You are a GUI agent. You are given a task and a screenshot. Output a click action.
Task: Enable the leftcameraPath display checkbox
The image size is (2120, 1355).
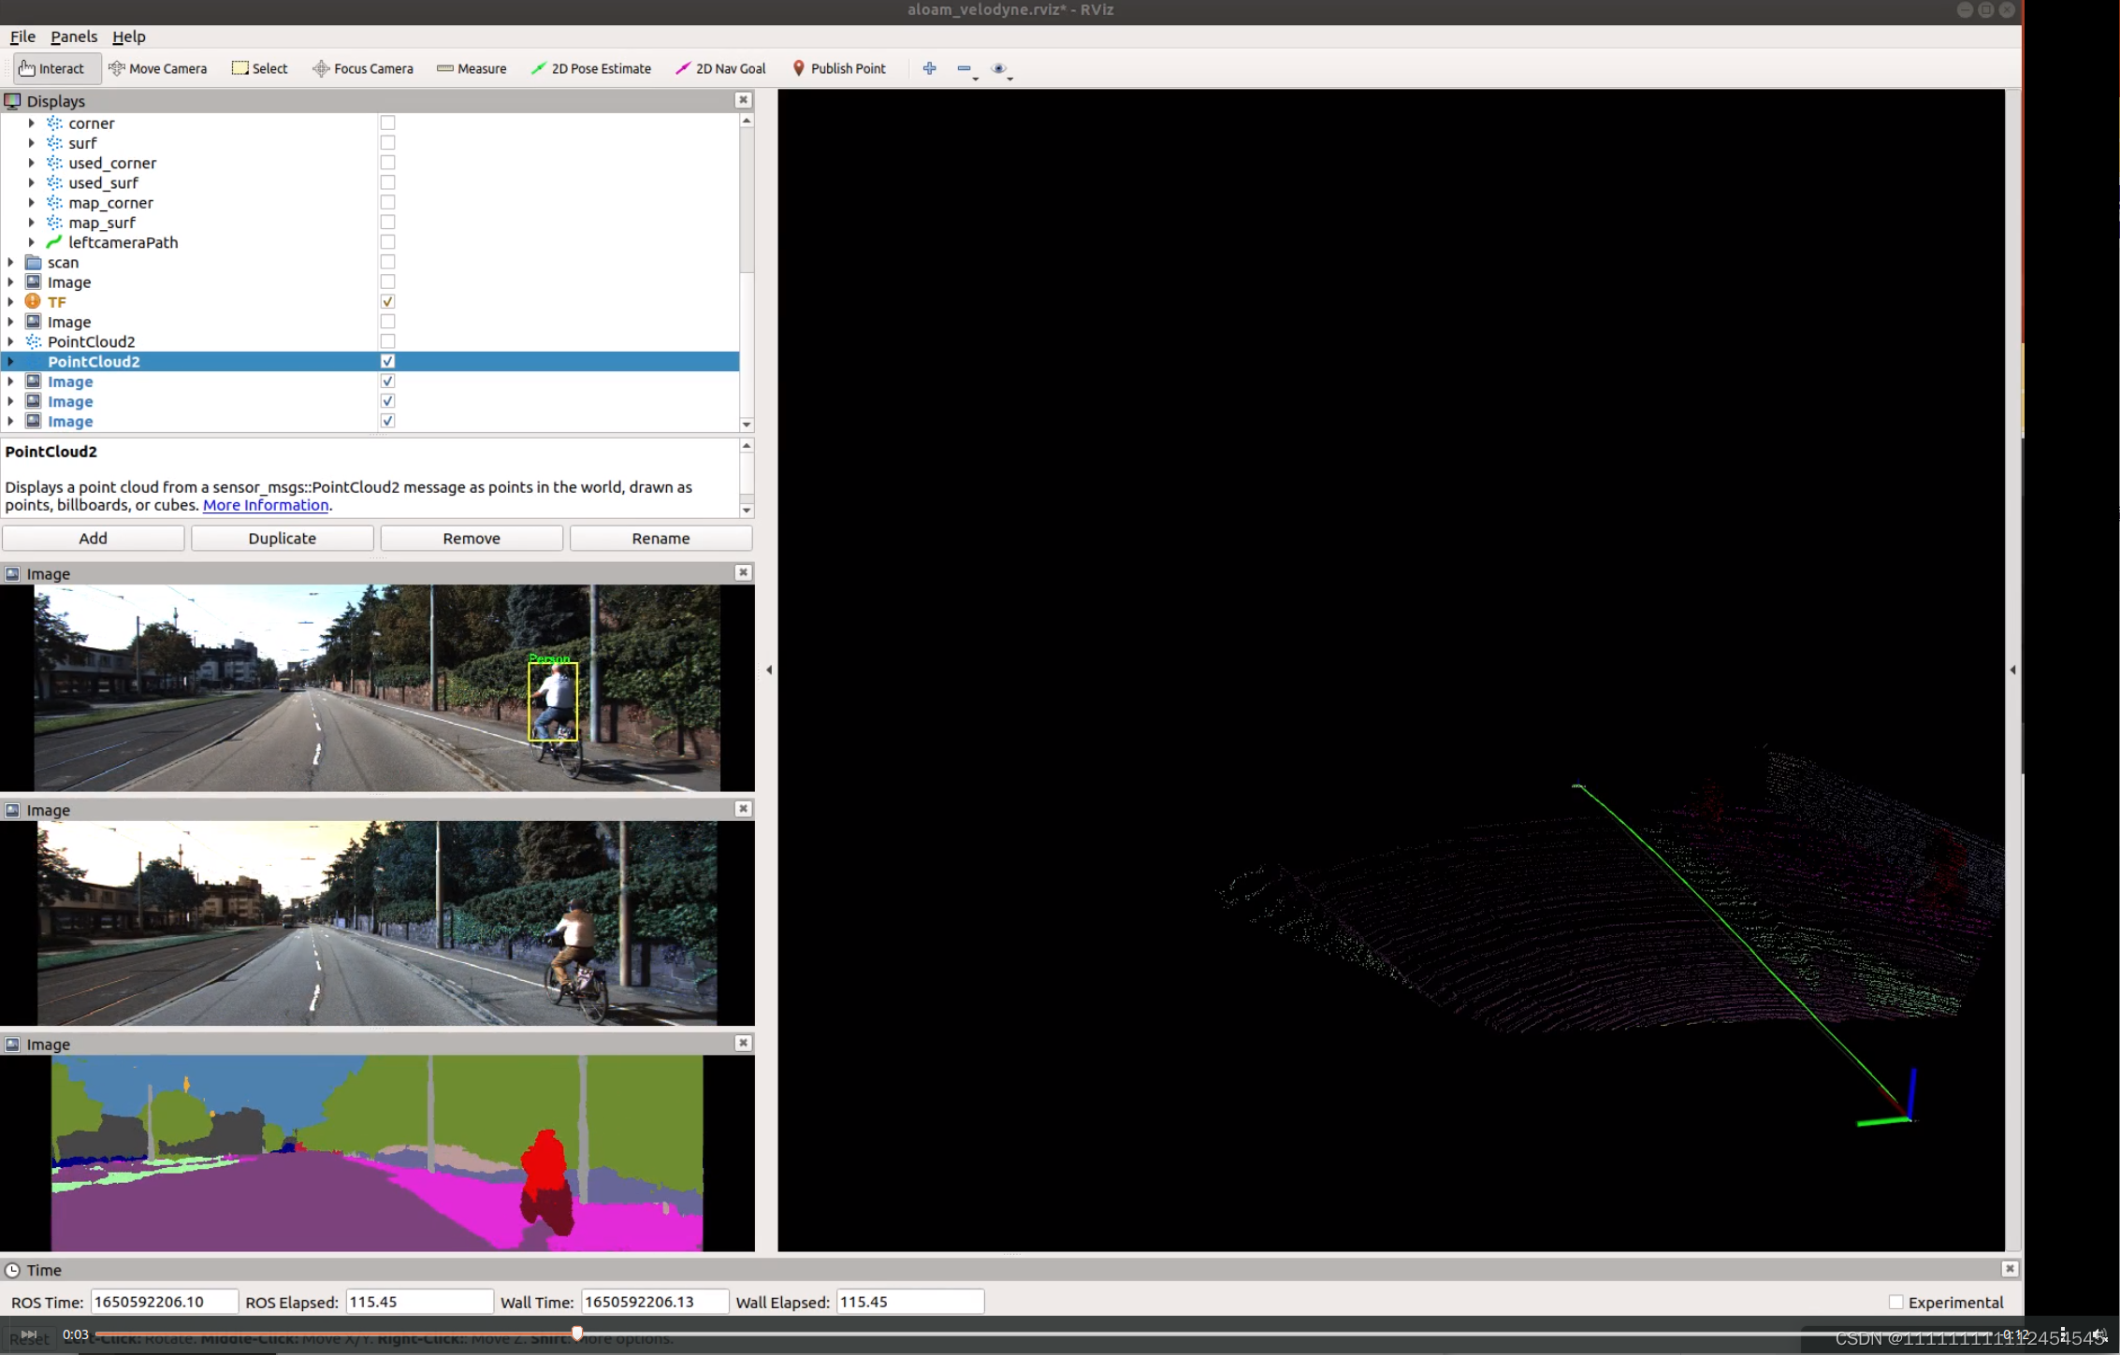(387, 242)
